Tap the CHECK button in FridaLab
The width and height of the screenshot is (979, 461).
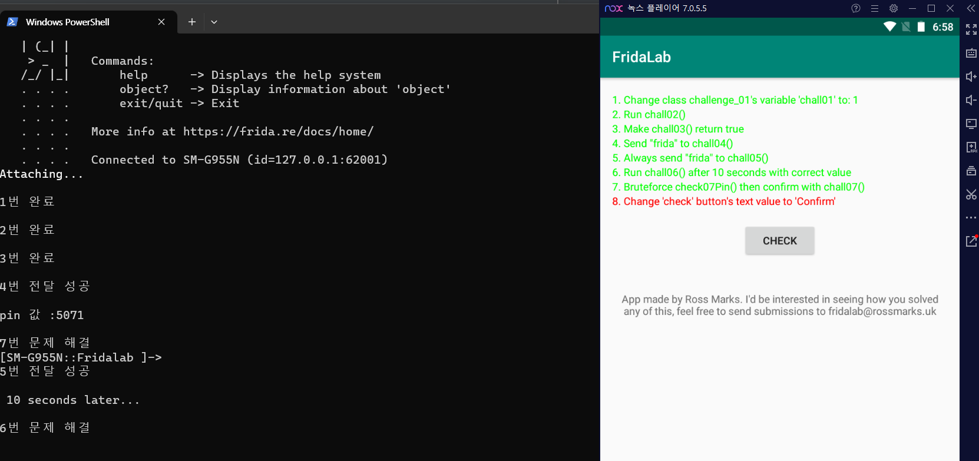(x=780, y=241)
